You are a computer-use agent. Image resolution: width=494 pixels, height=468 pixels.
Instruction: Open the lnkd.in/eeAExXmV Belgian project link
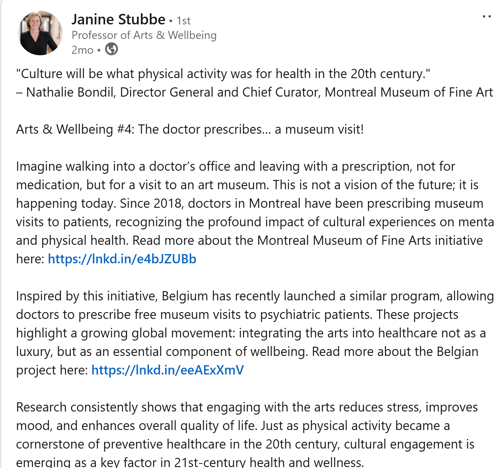[x=167, y=370]
